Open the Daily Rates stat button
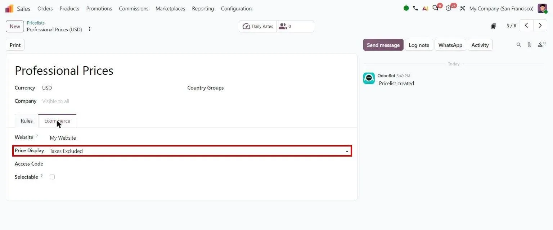This screenshot has height=230, width=553. point(258,26)
